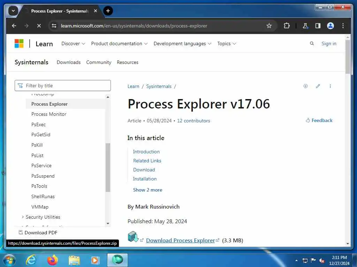Open Chrome Labs flask icon
Image resolution: width=357 pixels, height=267 pixels.
tap(305, 26)
